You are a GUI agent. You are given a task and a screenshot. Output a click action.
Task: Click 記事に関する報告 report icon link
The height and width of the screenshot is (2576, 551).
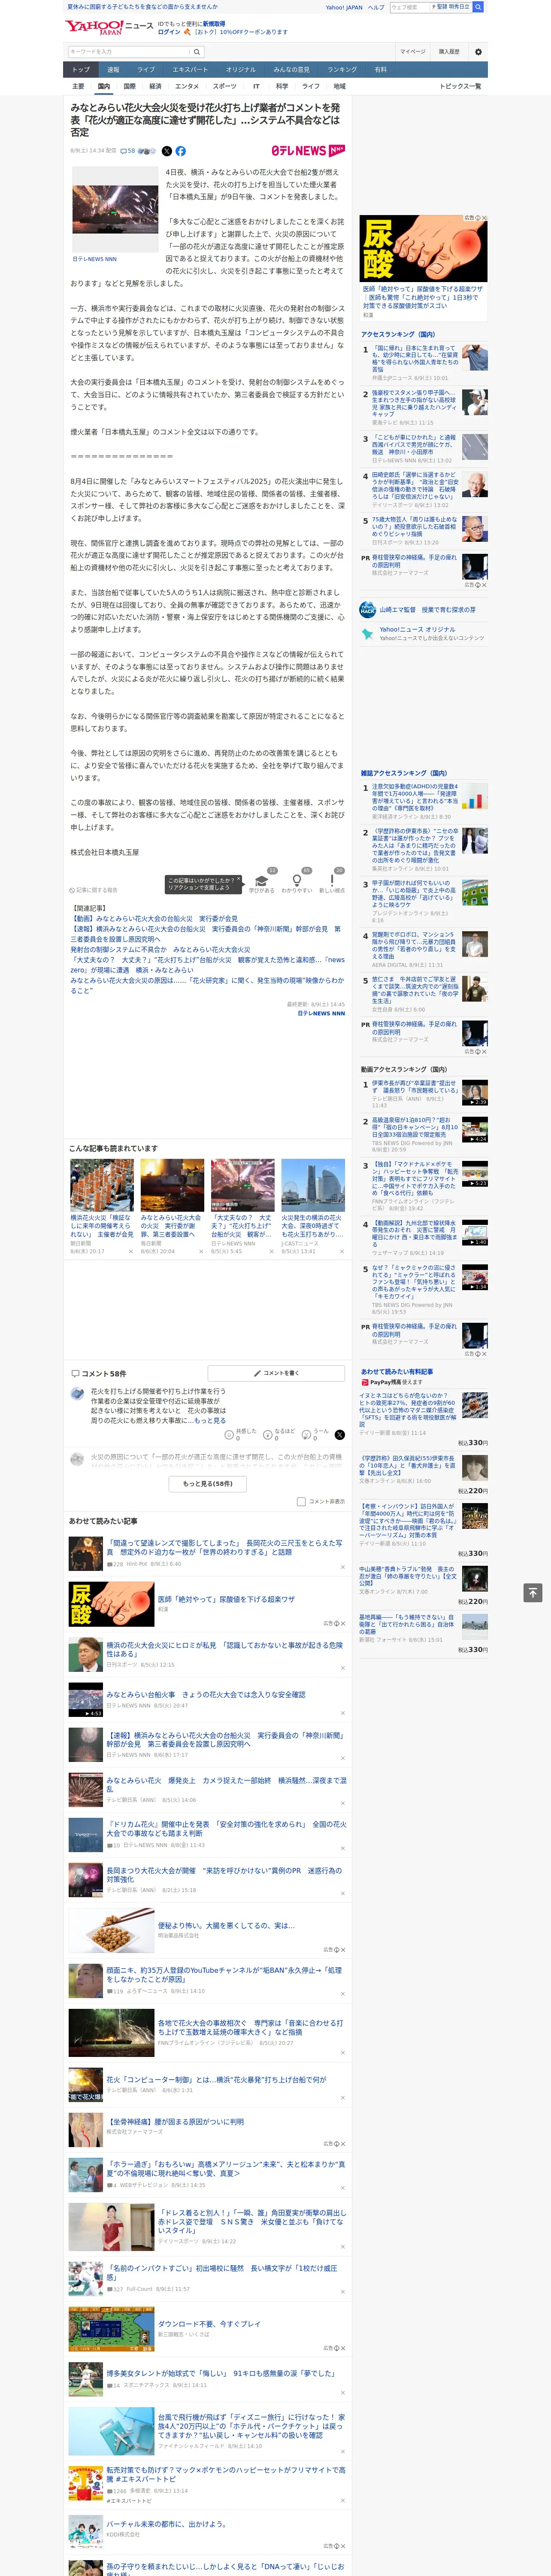(x=93, y=889)
